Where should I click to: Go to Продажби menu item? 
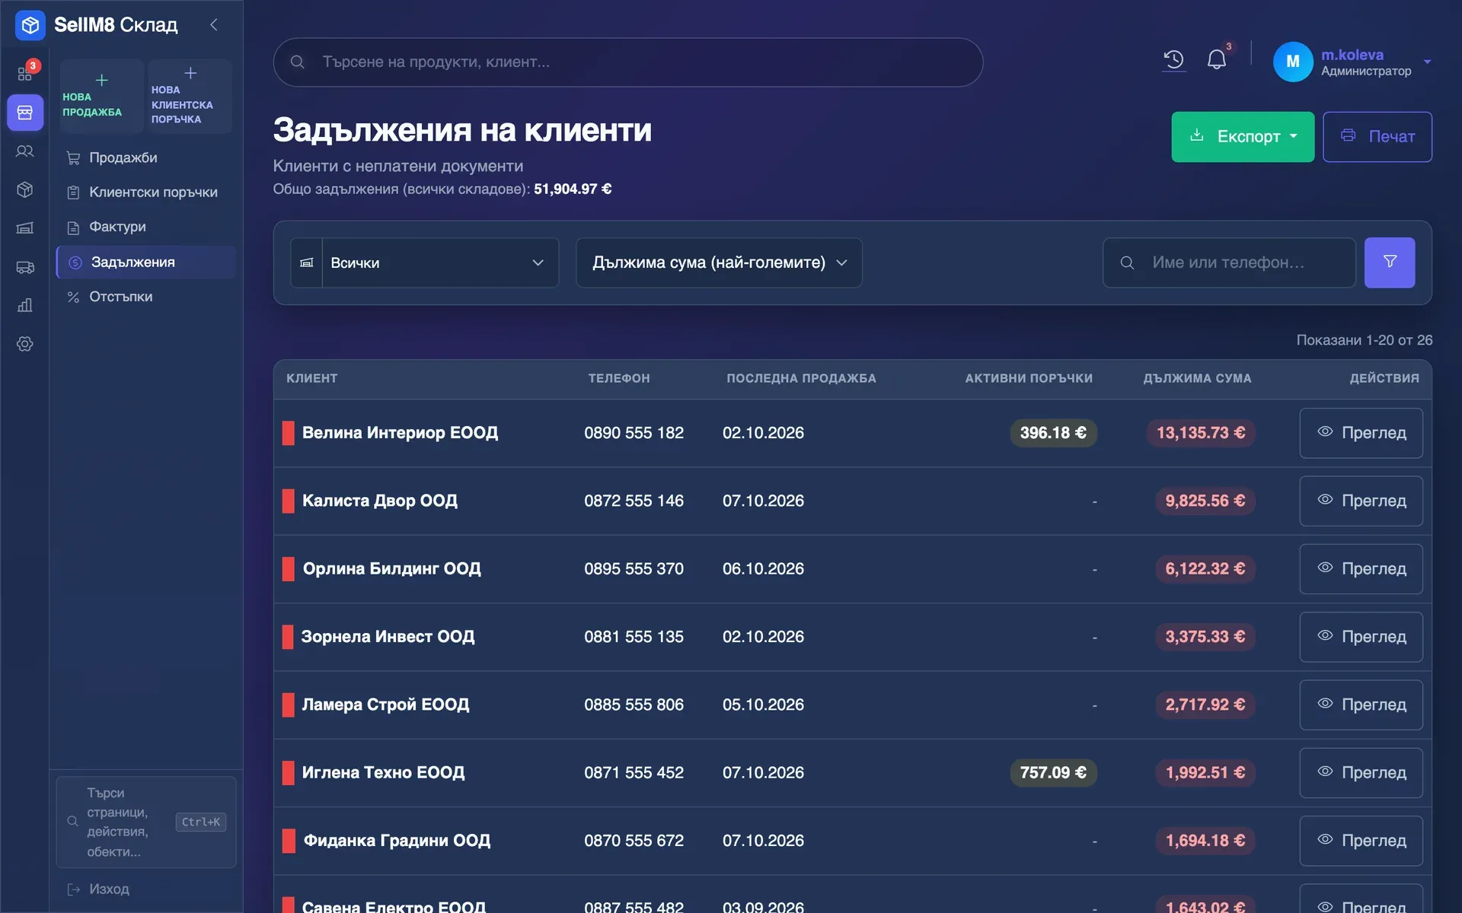pyautogui.click(x=146, y=157)
